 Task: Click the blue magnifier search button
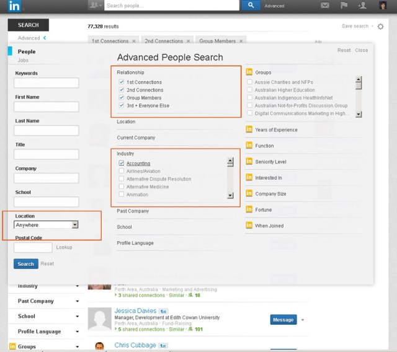tap(251, 5)
